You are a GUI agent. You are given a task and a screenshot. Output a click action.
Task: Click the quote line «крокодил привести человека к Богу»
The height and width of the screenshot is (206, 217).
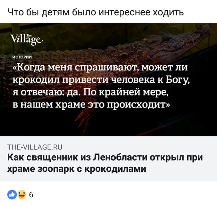coord(101,80)
